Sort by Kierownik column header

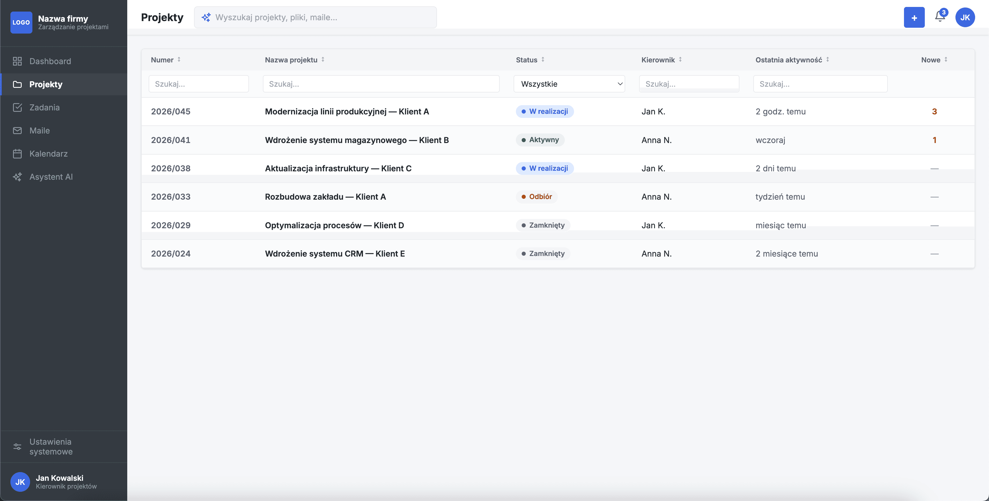coord(662,60)
